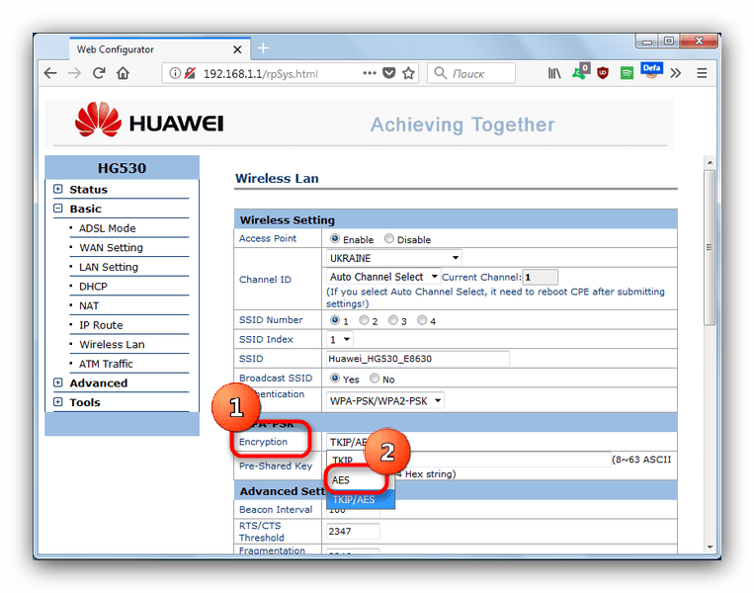Open the Pocket save icon
Image resolution: width=754 pixels, height=593 pixels.
coord(388,73)
